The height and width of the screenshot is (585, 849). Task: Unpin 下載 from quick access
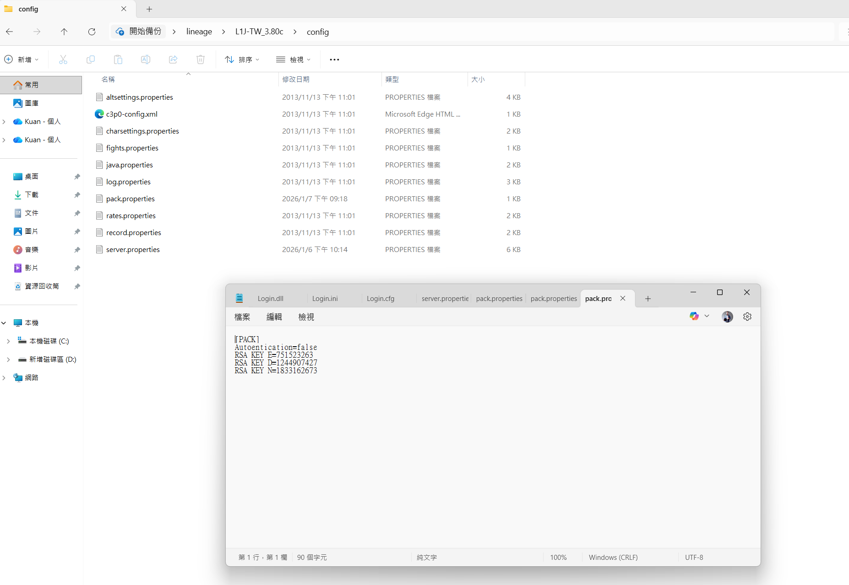77,195
